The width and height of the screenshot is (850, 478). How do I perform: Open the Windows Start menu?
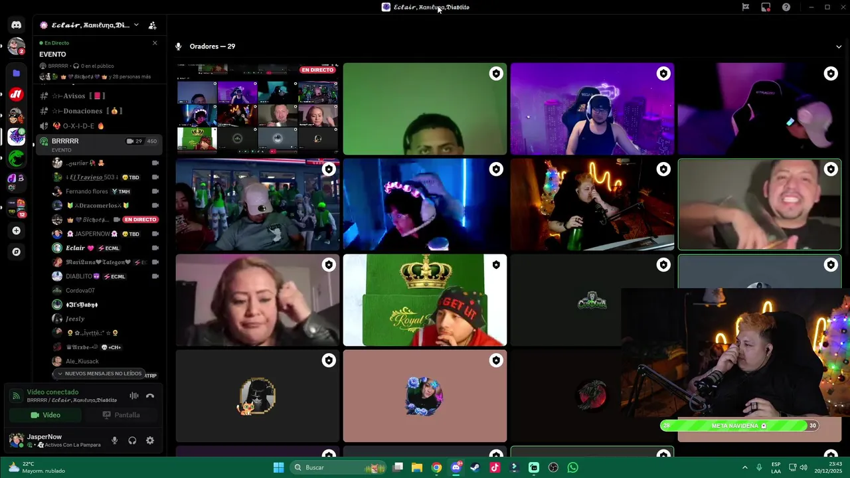click(279, 467)
